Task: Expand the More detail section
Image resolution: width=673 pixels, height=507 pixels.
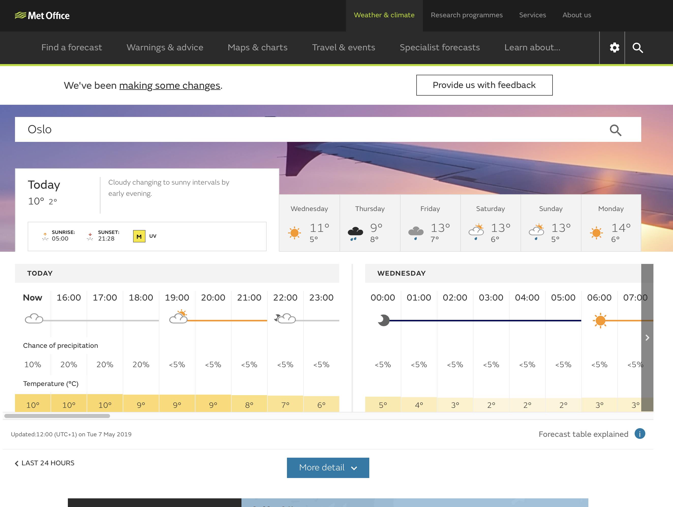Action: click(x=328, y=467)
